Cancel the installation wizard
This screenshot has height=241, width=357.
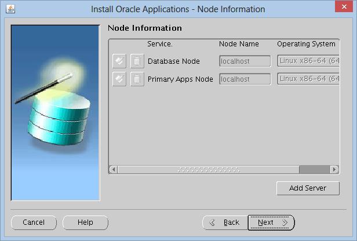[x=34, y=222]
